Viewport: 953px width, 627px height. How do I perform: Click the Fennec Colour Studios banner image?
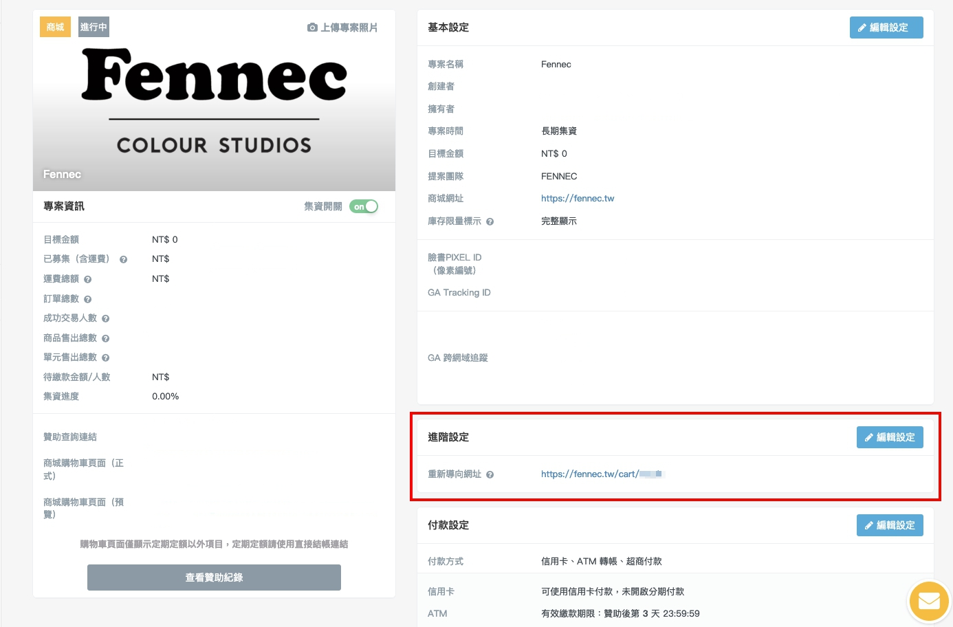(214, 100)
